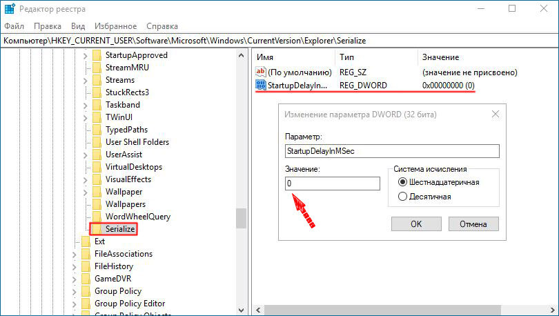The image size is (559, 316).
Task: Select the Streams folder icon
Action: [x=97, y=80]
